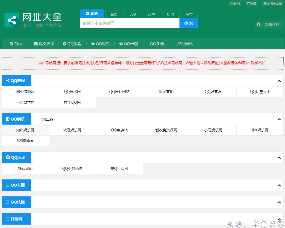285x228 pixels.
Task: Collapse the QQ教程 section
Action: click(x=279, y=81)
